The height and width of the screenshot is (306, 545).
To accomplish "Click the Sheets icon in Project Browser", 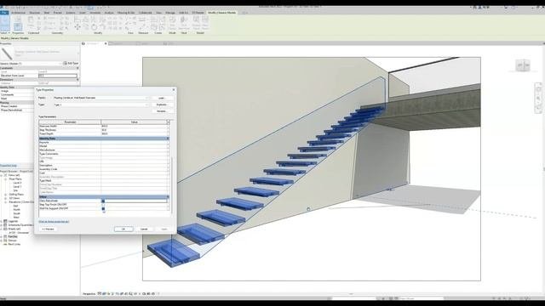I will coord(5,229).
